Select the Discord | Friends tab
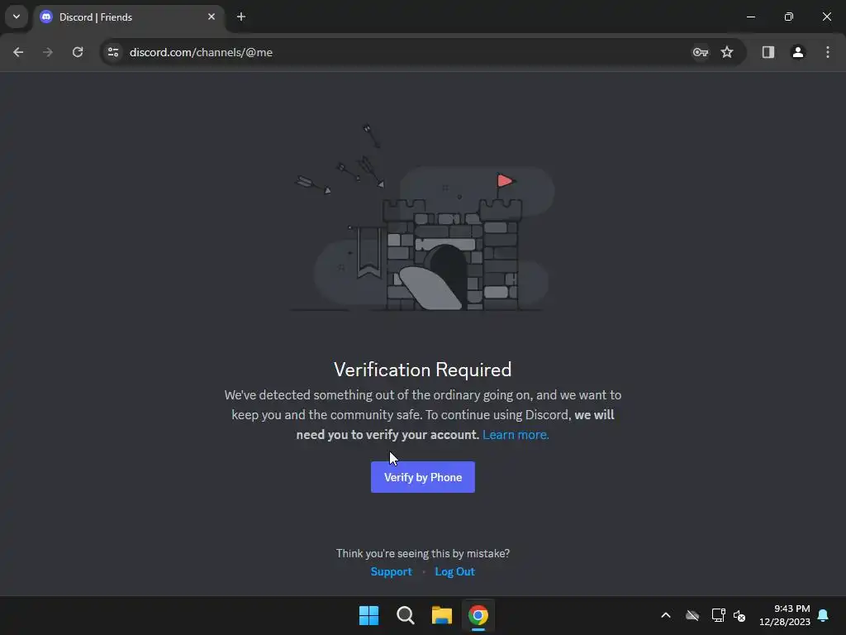 click(130, 17)
